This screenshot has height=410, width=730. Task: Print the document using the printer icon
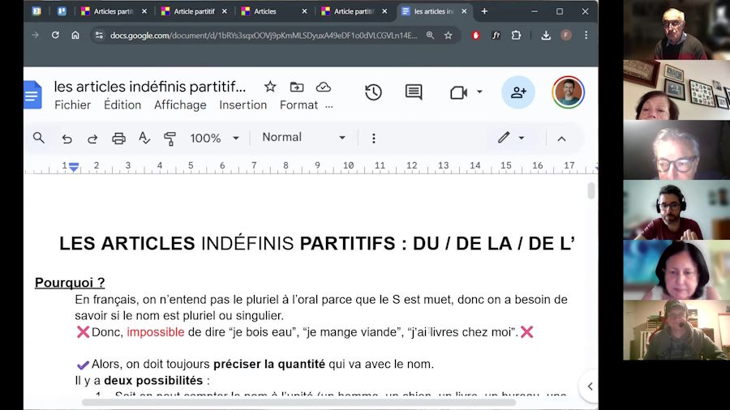[x=118, y=139]
